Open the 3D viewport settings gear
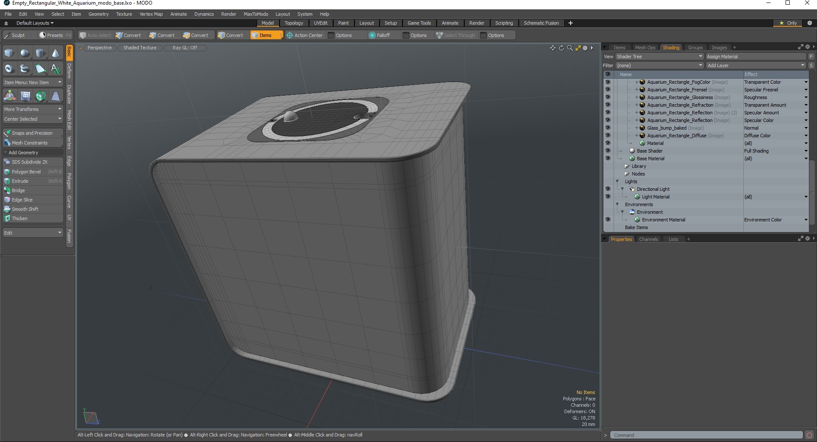This screenshot has width=817, height=442. click(585, 48)
